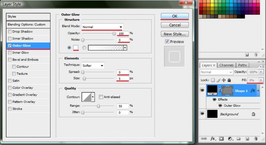Open the Technique dropdown
Screen dimensions: 266x145
pos(93,66)
